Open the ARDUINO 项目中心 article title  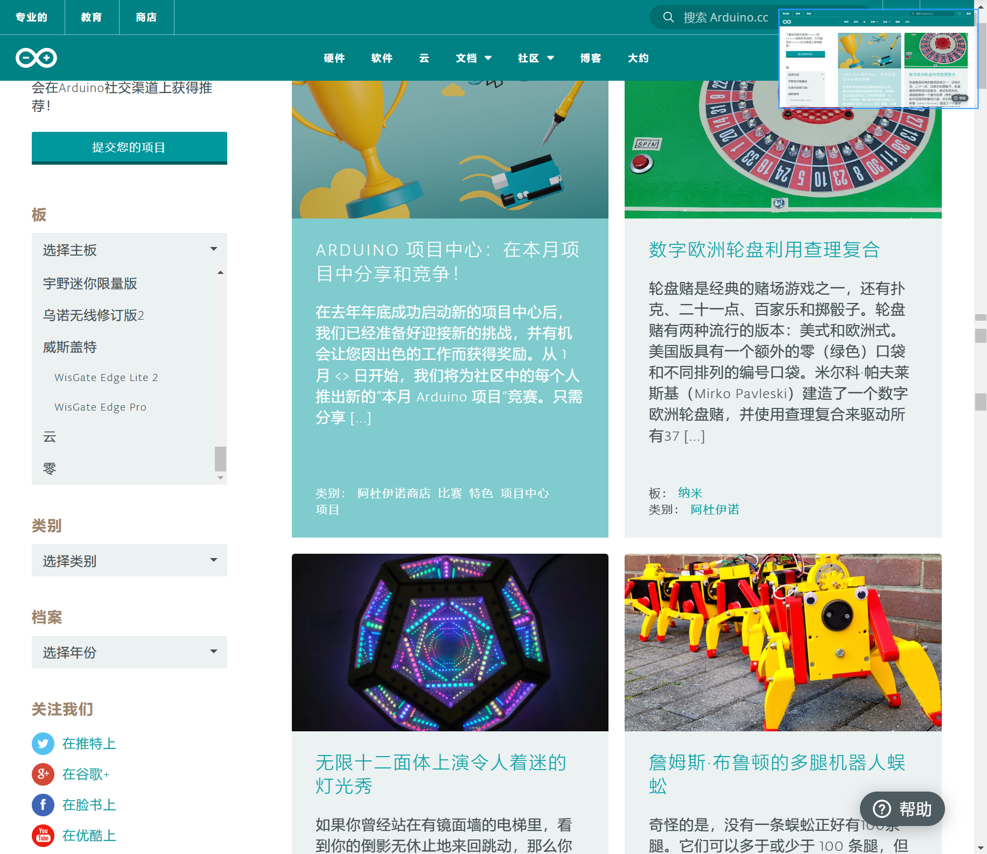coord(447,262)
